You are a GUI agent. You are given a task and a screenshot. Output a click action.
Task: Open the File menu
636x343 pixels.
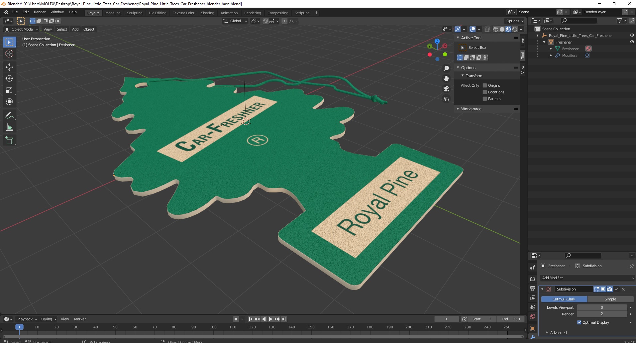(15, 12)
